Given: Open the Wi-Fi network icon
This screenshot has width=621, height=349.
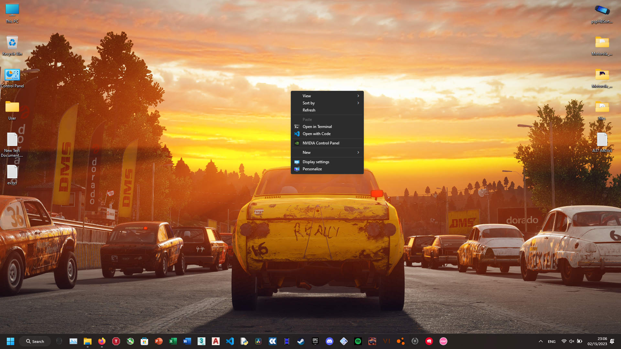Looking at the screenshot, I should coord(564,341).
